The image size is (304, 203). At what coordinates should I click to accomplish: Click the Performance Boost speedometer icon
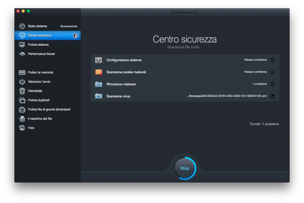tap(22, 54)
